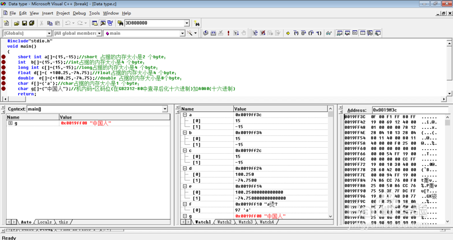
Task: Collapse variable e in Watch1
Action: 185,186
